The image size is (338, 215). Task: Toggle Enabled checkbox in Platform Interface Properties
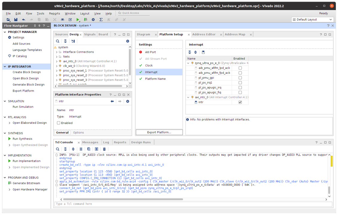[x=58, y=123]
